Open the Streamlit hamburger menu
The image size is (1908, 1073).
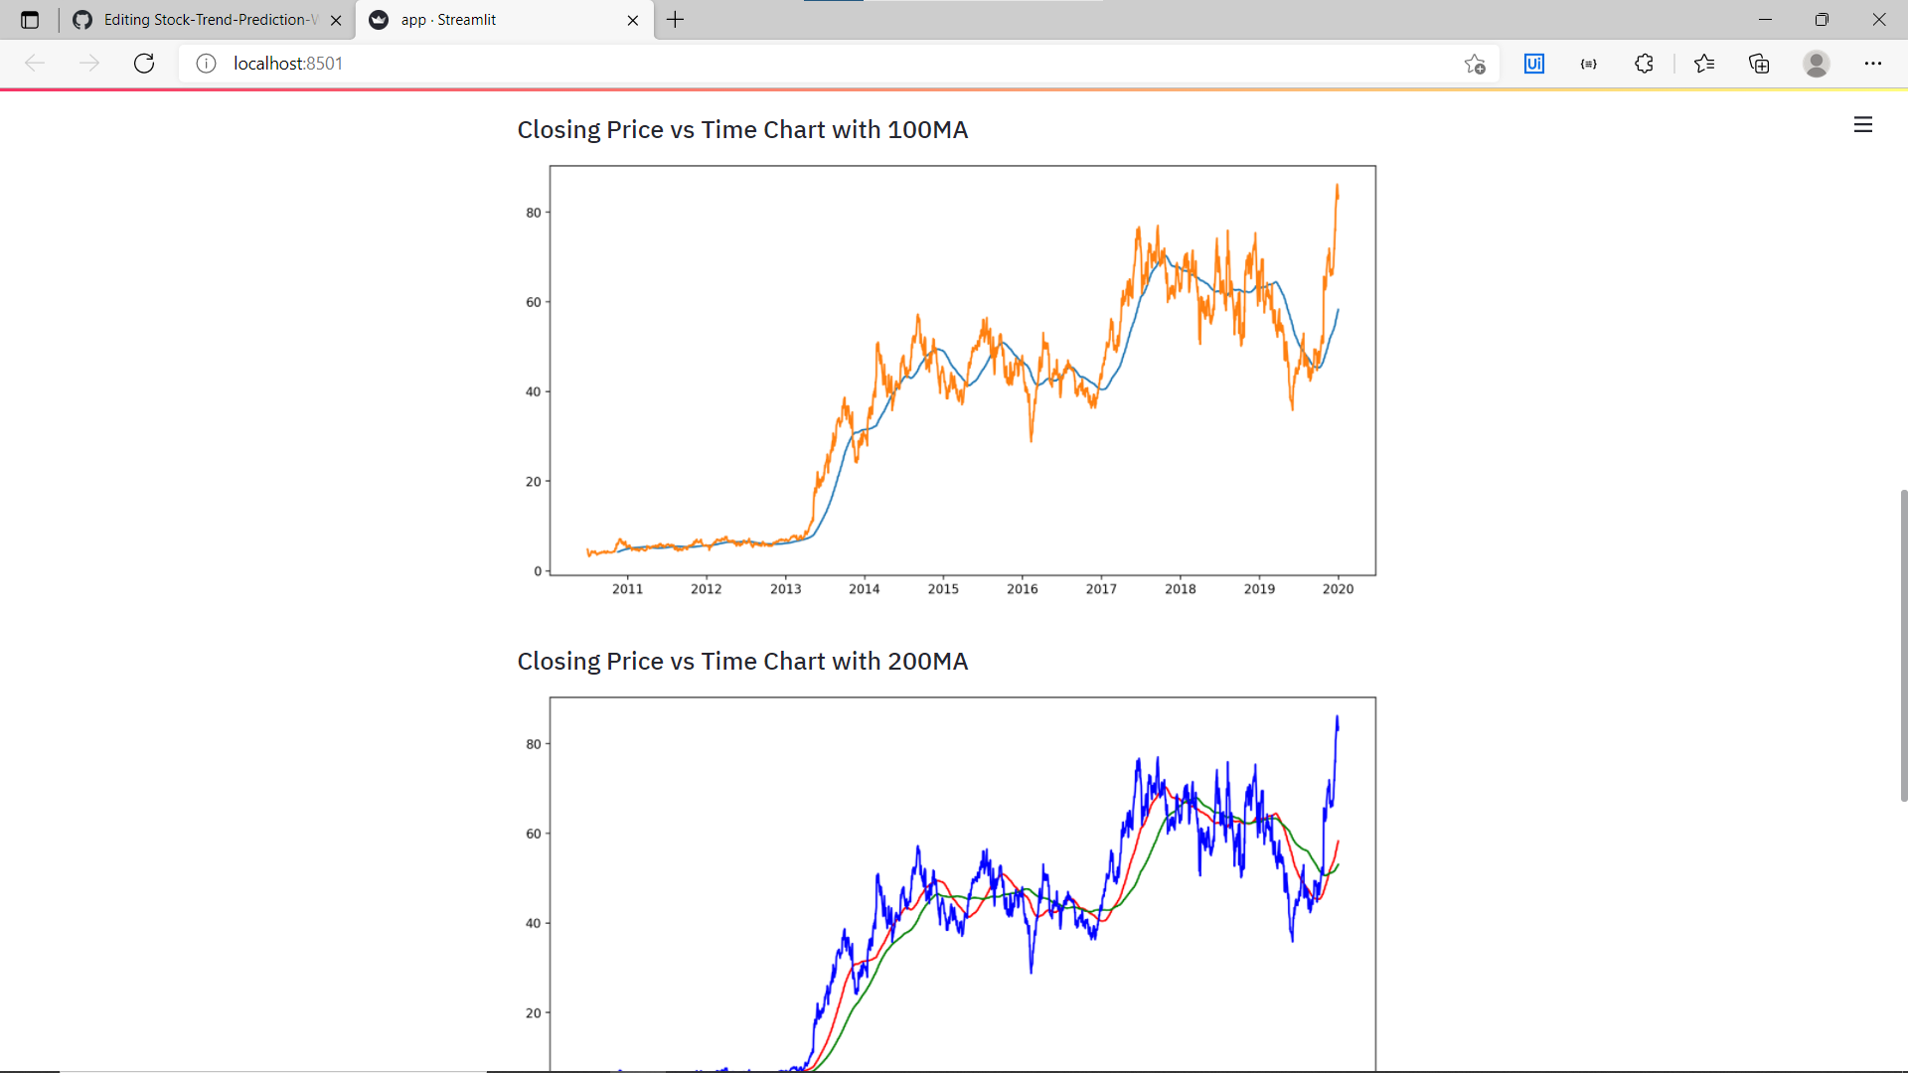pos(1863,125)
